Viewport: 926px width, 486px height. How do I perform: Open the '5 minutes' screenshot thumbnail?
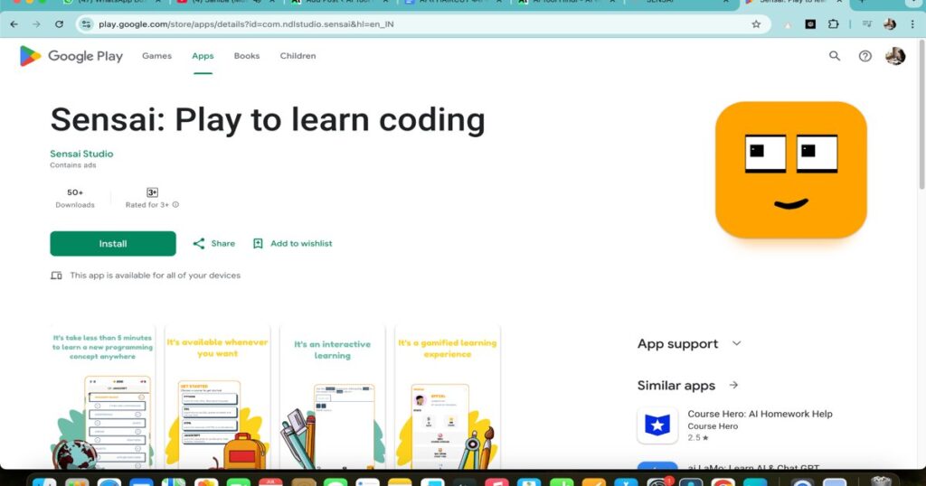pyautogui.click(x=102, y=397)
